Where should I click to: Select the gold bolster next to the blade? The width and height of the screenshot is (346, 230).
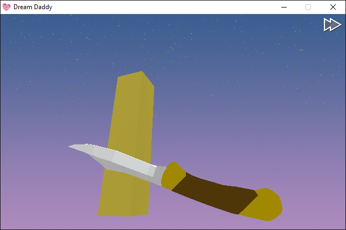click(173, 176)
